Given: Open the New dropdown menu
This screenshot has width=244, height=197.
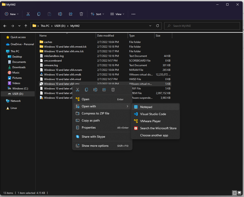Looking at the screenshot, I should (12, 14).
